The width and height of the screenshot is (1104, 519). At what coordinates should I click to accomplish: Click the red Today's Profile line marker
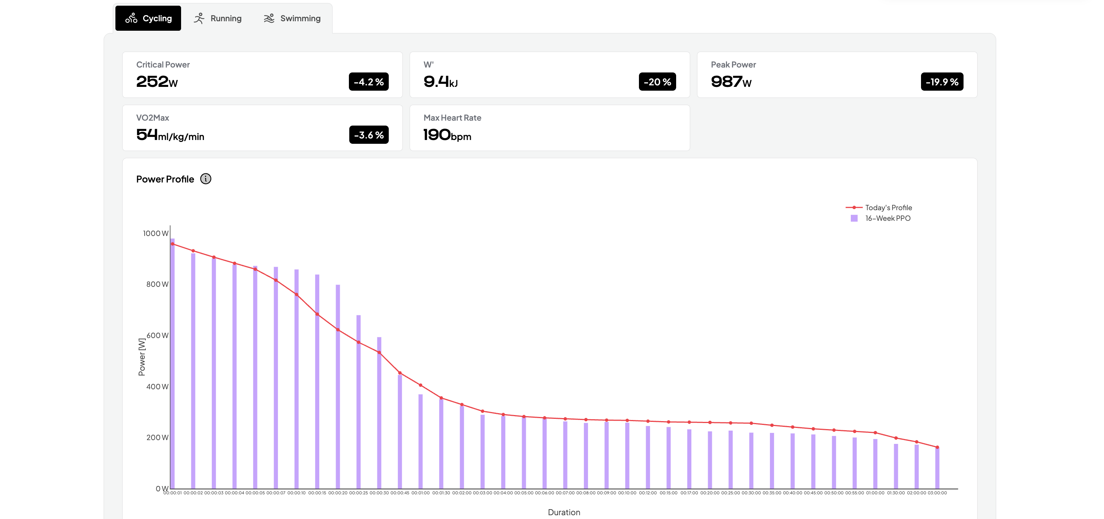[854, 208]
